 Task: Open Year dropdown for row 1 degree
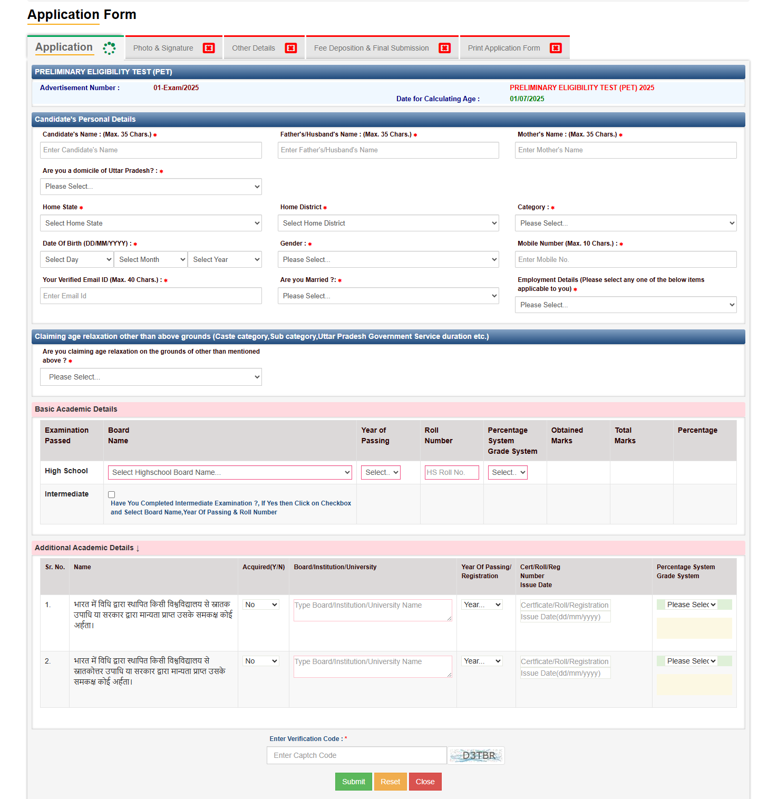click(x=482, y=605)
